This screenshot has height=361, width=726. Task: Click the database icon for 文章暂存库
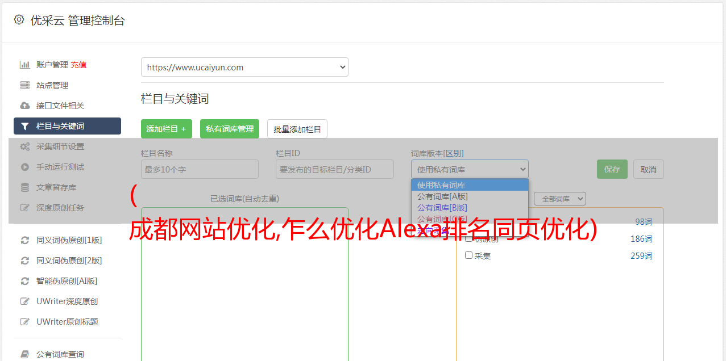25,187
